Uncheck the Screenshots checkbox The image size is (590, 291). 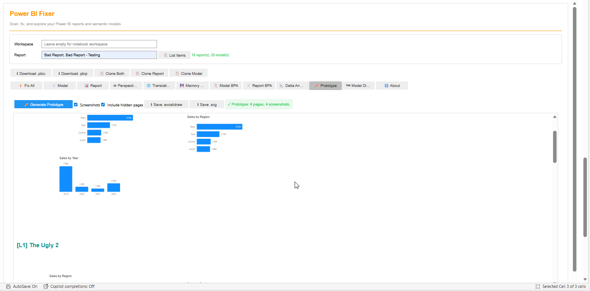75,105
